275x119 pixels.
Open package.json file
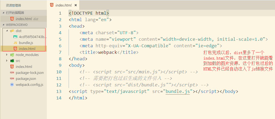point(26,79)
